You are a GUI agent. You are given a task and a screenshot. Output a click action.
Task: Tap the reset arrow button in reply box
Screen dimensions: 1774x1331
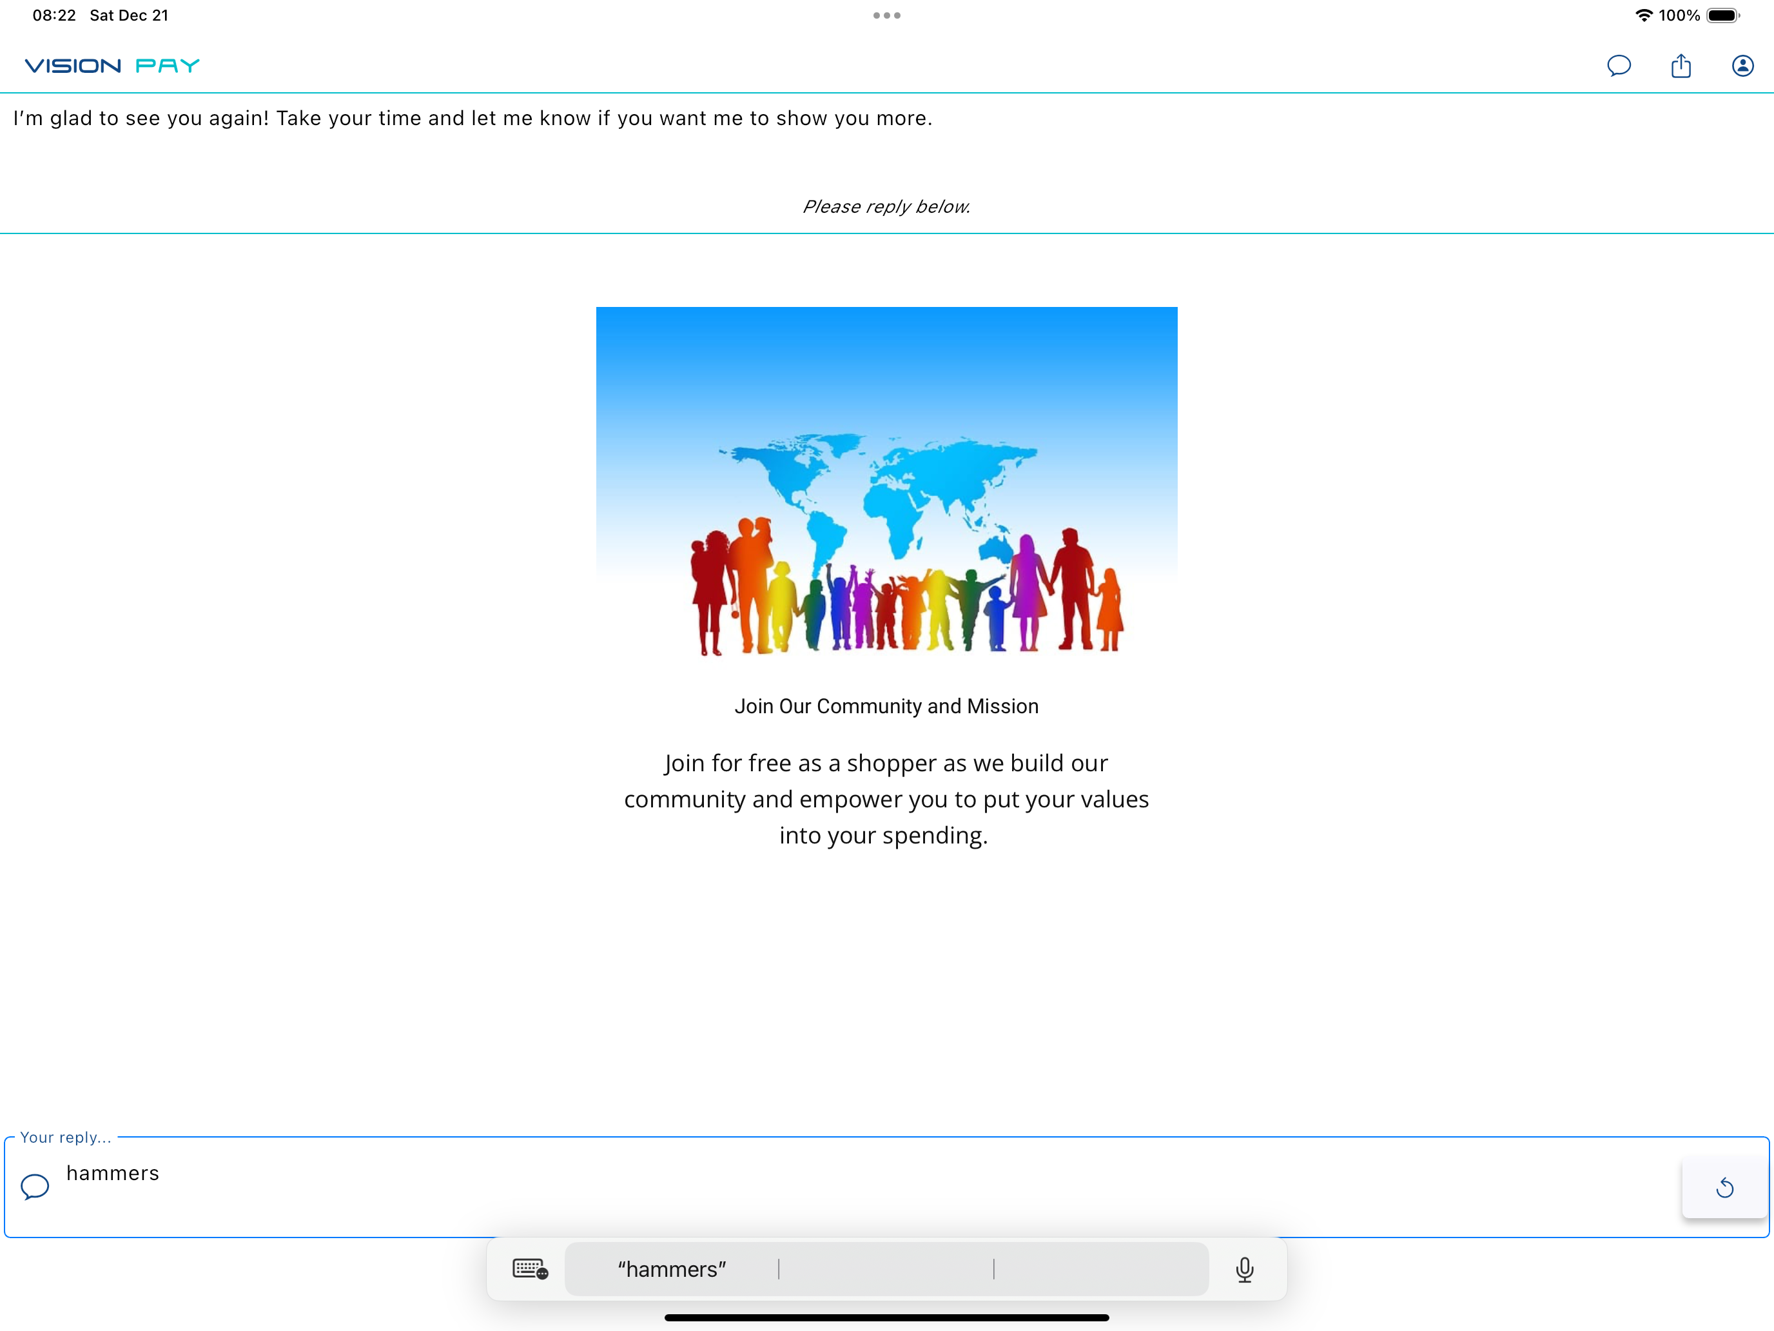1724,1187
